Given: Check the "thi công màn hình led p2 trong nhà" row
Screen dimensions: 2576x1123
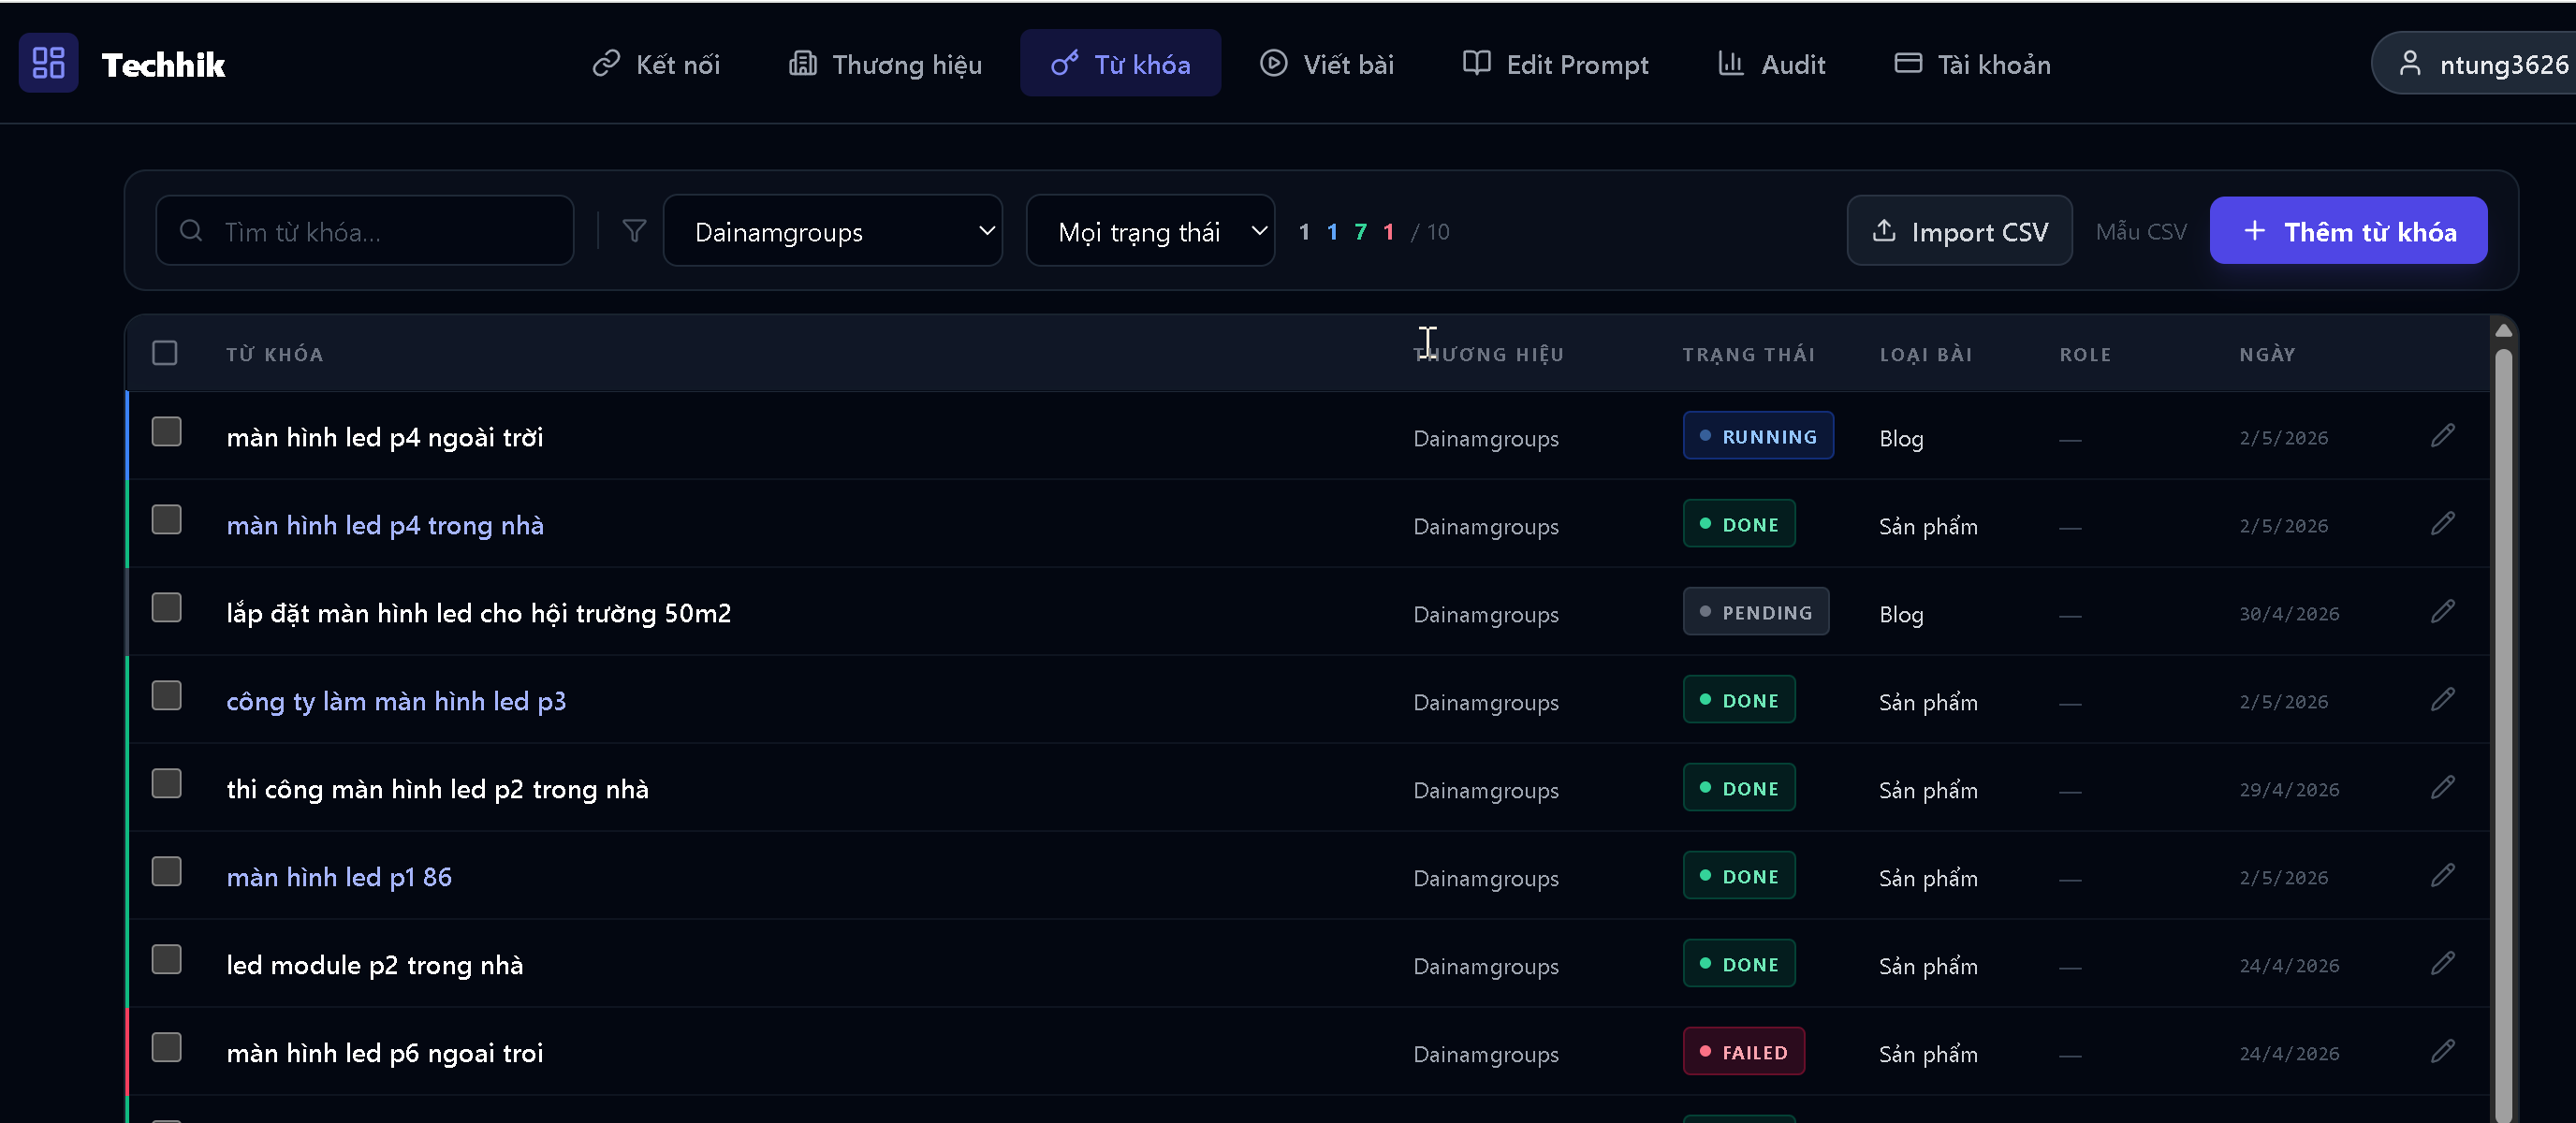Looking at the screenshot, I should (x=166, y=784).
